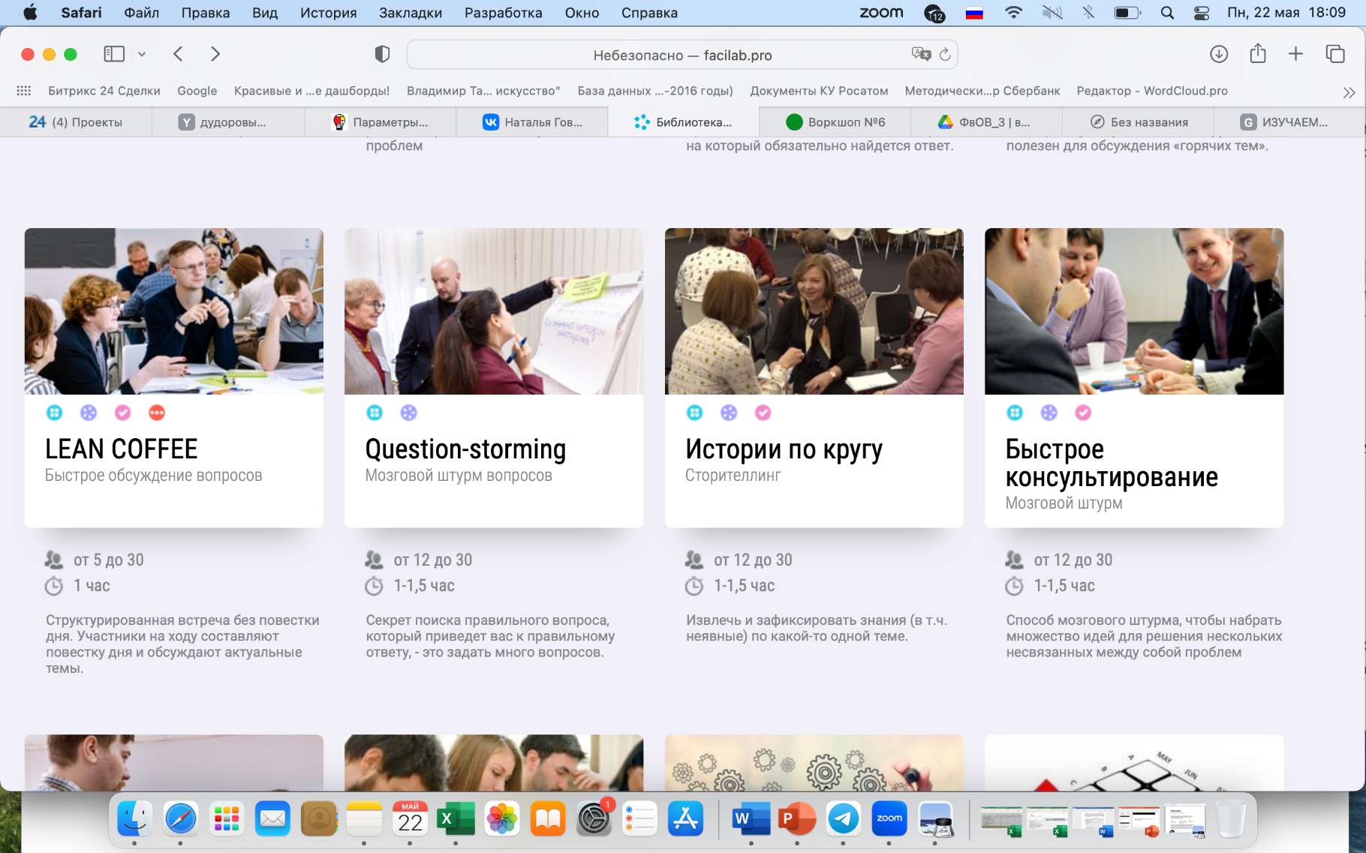
Task: Click the facilab.pro address field
Action: tap(681, 55)
